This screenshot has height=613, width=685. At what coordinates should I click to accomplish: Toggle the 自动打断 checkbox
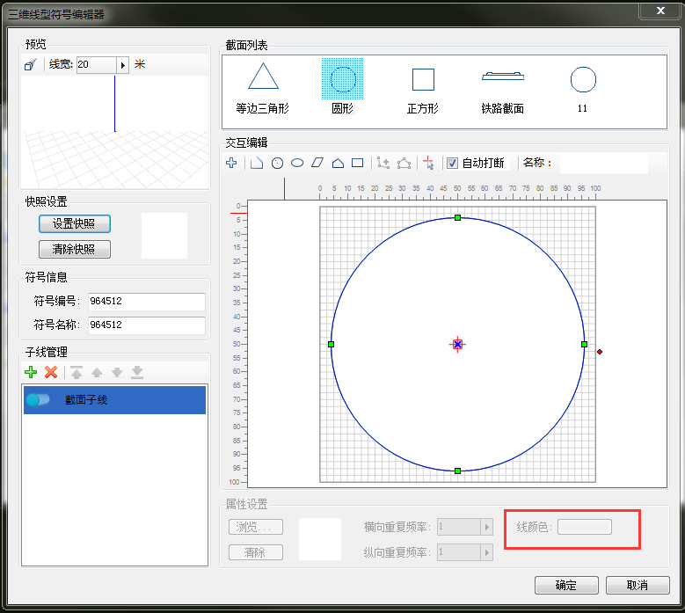453,164
